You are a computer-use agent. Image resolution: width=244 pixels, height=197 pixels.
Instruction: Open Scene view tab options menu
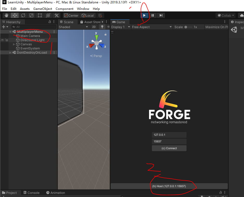click(106, 22)
